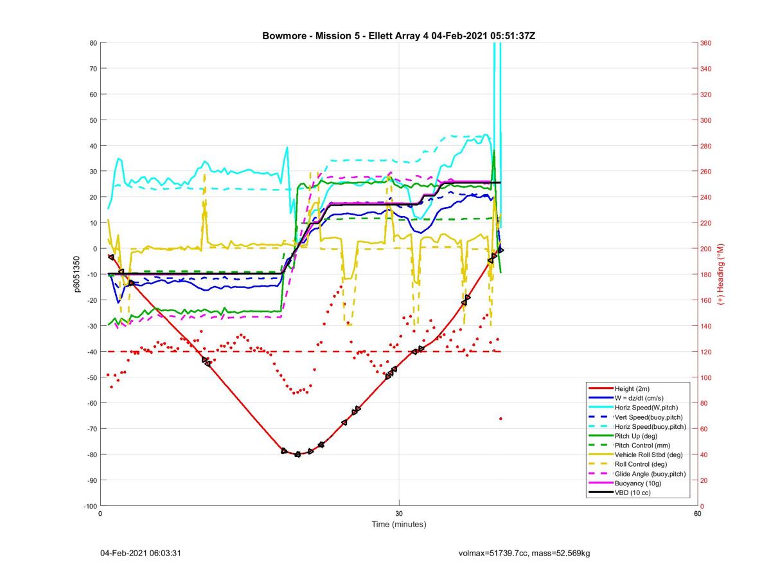Screen dimensions: 771x569
Task: Click the time axis tick label "30"
Action: point(399,514)
